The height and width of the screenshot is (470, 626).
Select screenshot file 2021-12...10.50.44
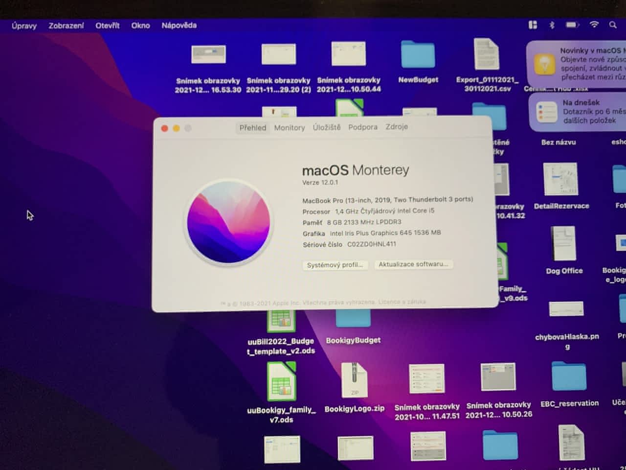(x=349, y=53)
